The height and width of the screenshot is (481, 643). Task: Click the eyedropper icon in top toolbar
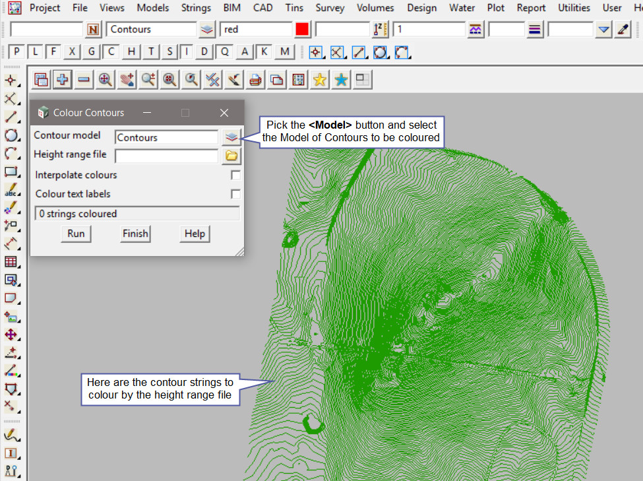coord(623,30)
